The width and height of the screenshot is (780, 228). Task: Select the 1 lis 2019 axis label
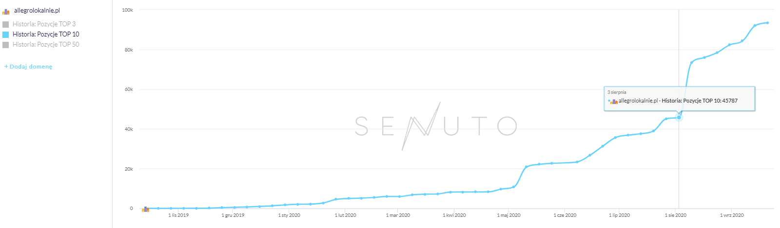pos(178,215)
